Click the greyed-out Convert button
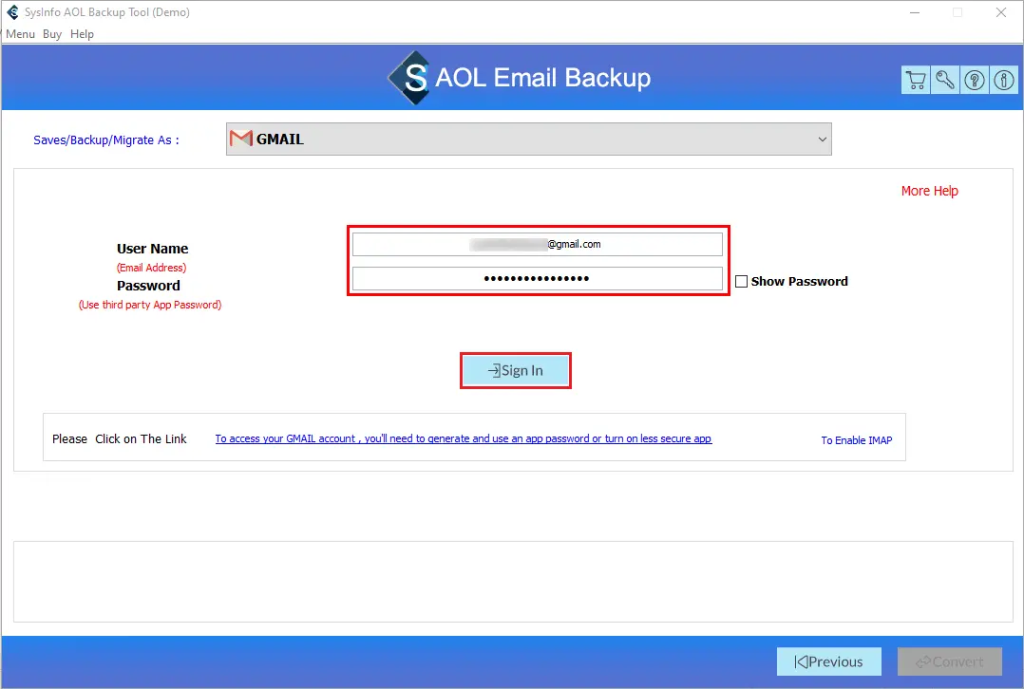The image size is (1024, 689). click(950, 661)
